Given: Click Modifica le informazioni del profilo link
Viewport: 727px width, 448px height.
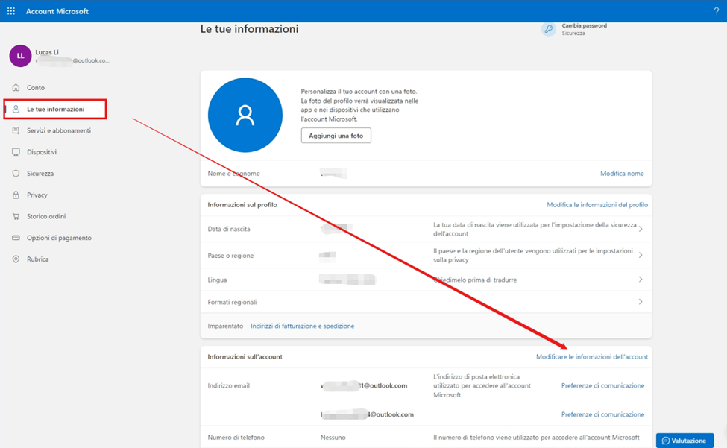Looking at the screenshot, I should 597,204.
